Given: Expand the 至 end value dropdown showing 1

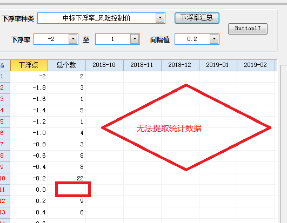Looking at the screenshot, I should [x=135, y=39].
